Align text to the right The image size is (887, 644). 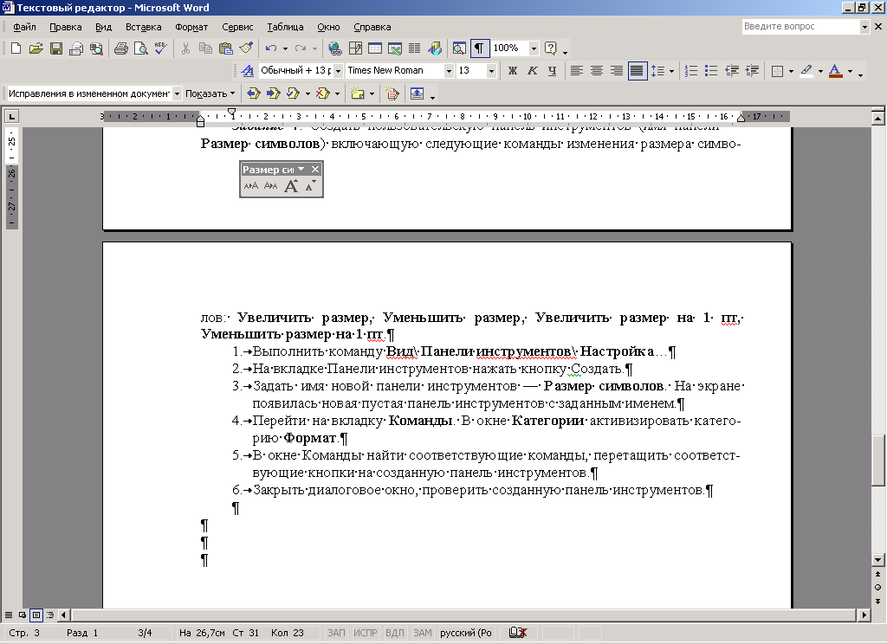(x=617, y=71)
